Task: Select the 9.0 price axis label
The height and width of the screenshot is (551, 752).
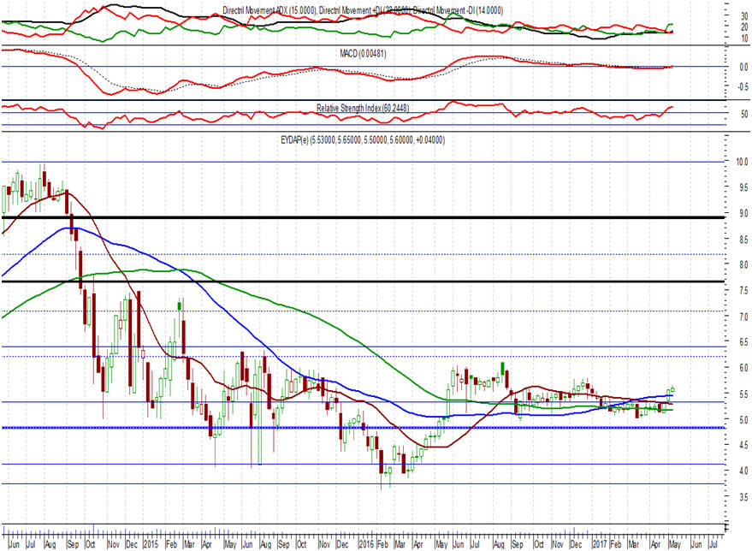Action: click(x=743, y=213)
